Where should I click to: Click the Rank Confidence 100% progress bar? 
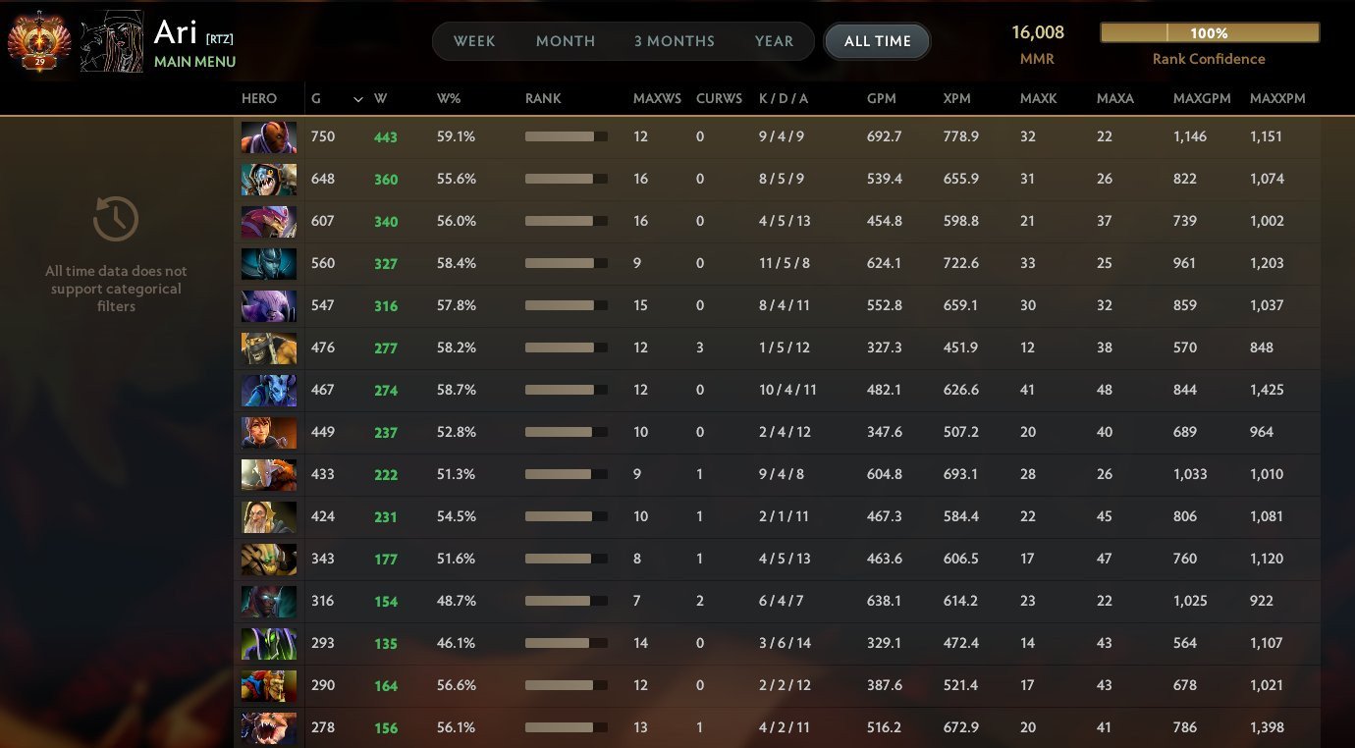(x=1210, y=33)
